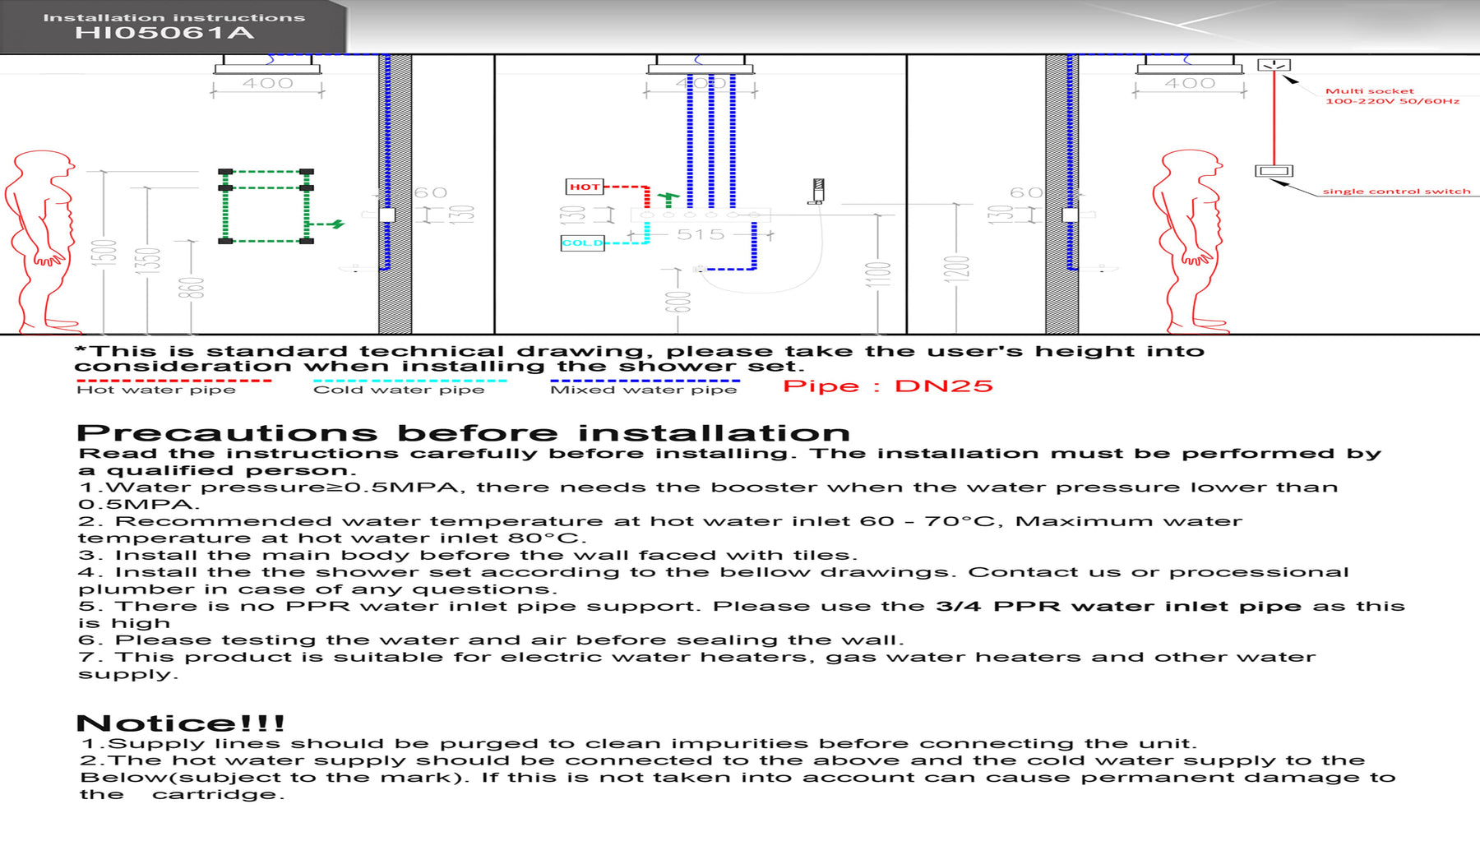This screenshot has height=841, width=1480.
Task: Click the bold 3/4 PPR water inlet pipe text
Action: click(x=1118, y=607)
